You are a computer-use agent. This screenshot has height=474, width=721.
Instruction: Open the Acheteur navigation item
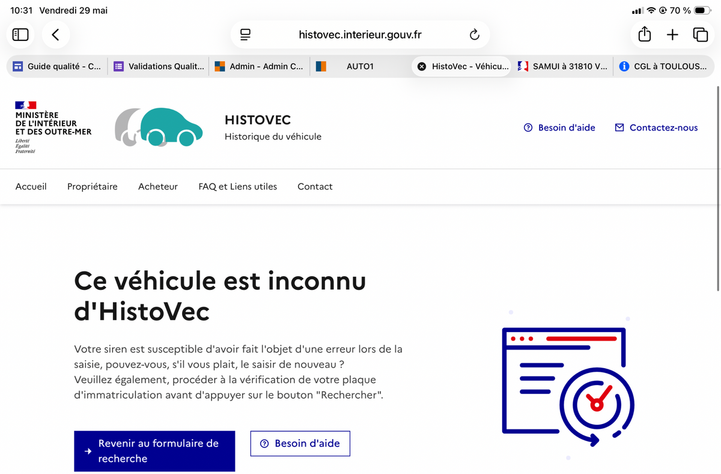(158, 186)
